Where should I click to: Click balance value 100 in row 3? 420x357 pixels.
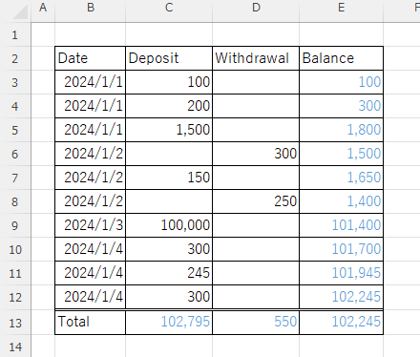pos(341,82)
